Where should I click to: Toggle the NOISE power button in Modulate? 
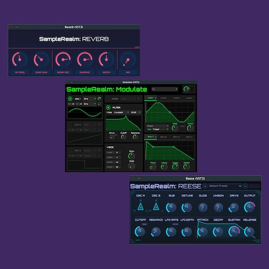click(x=108, y=98)
